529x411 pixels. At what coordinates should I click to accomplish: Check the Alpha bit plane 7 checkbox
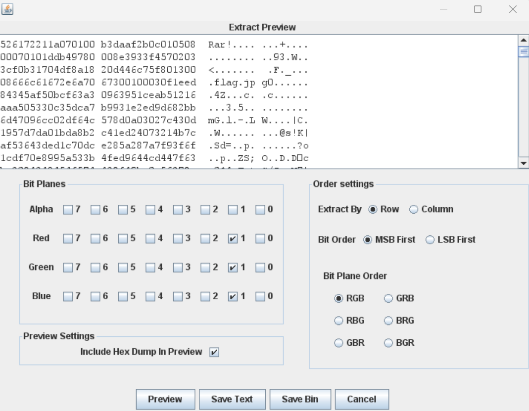click(x=68, y=210)
